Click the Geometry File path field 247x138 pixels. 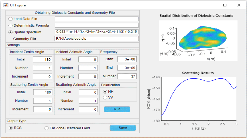[96, 39]
